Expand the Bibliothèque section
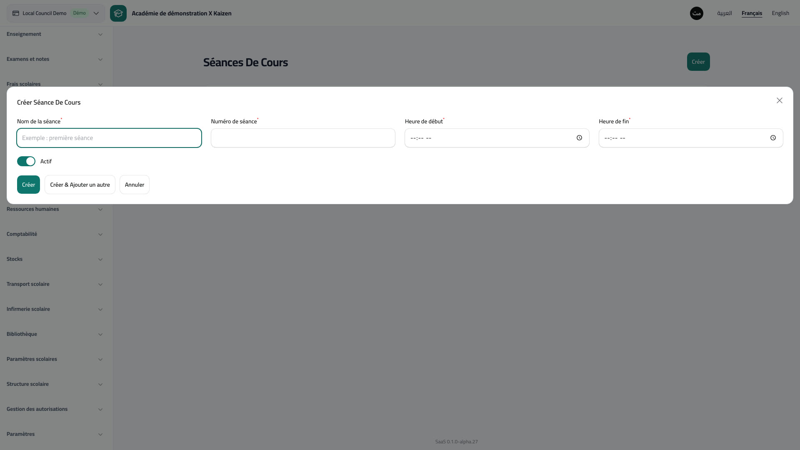The height and width of the screenshot is (450, 800). 55,334
